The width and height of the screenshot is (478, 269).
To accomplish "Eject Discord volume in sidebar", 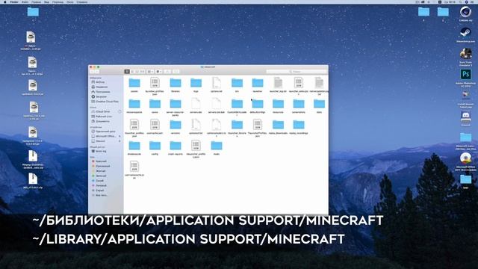I will click(x=119, y=141).
